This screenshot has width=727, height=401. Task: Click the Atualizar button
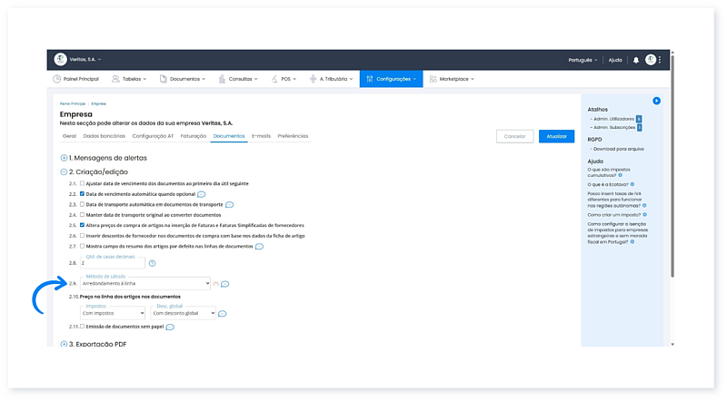(556, 136)
